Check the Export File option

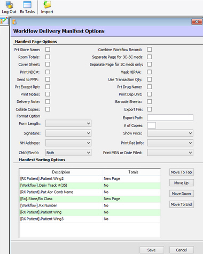[150, 109]
